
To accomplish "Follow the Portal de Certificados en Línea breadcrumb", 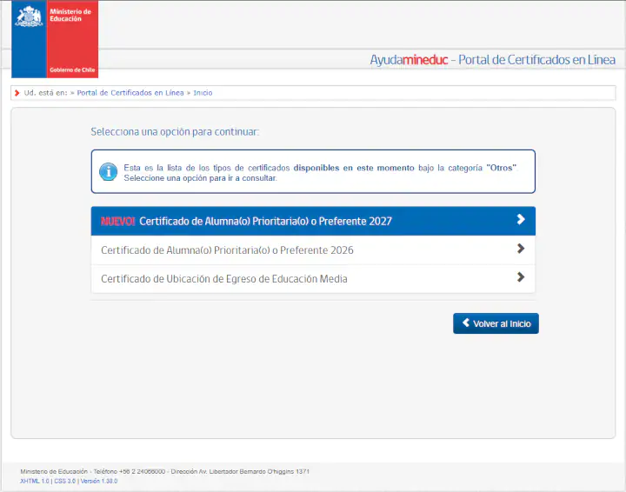I will pyautogui.click(x=130, y=93).
